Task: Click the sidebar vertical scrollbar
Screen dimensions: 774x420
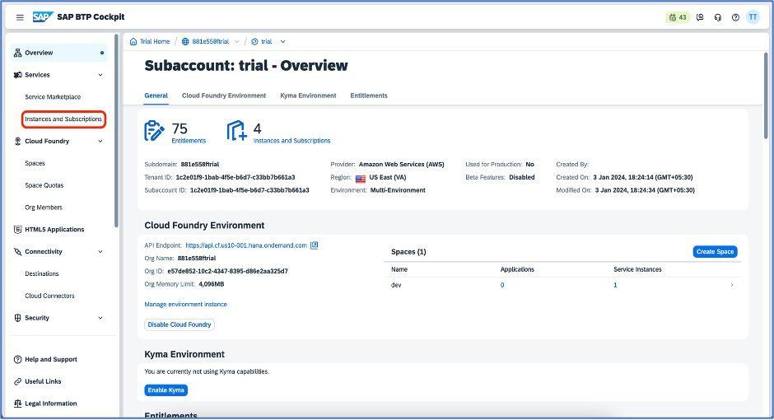Action: (116, 131)
